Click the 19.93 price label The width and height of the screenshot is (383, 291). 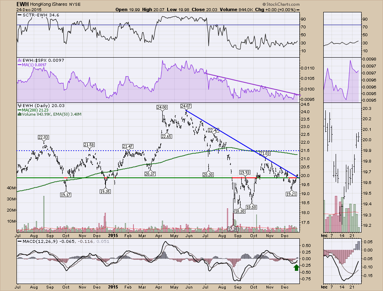click(245, 172)
